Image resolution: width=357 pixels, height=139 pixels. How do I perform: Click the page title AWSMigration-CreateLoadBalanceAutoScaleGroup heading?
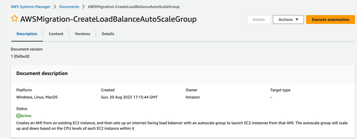click(x=108, y=19)
